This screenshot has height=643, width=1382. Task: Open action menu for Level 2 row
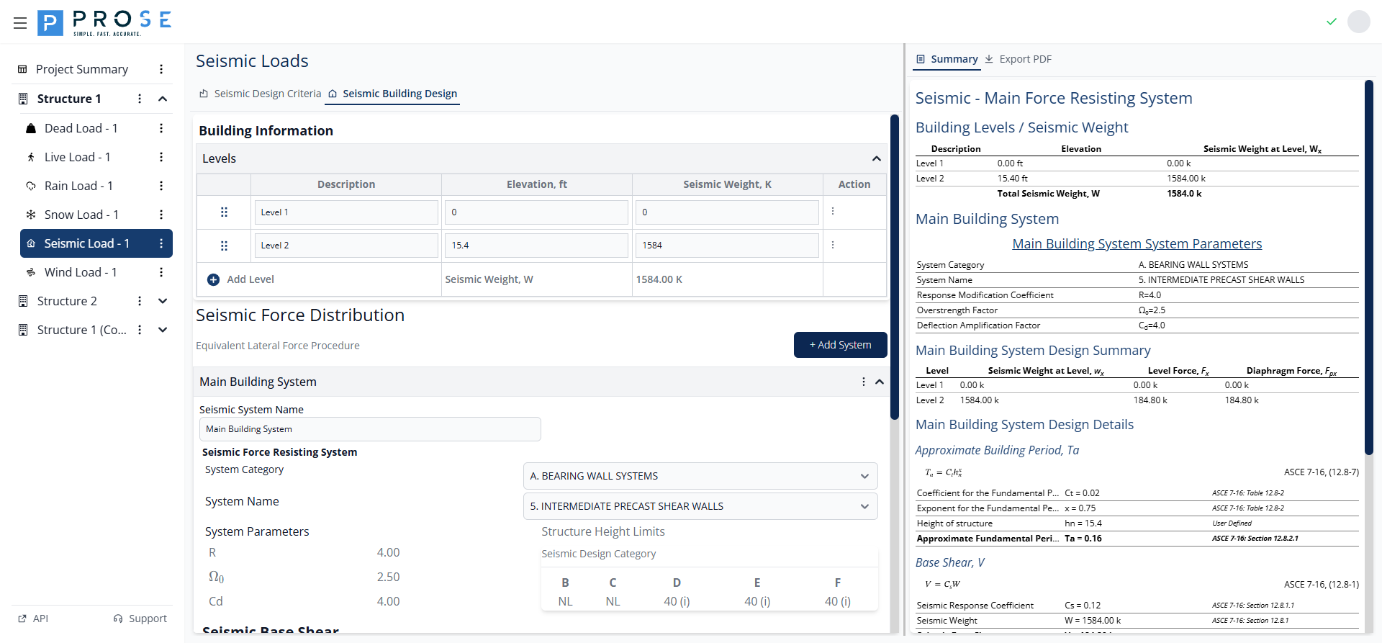[x=833, y=245]
